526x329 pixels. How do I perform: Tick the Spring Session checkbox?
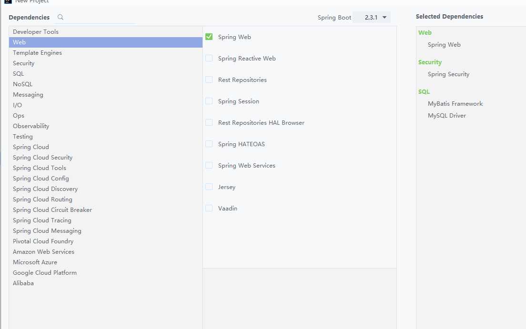click(x=209, y=101)
